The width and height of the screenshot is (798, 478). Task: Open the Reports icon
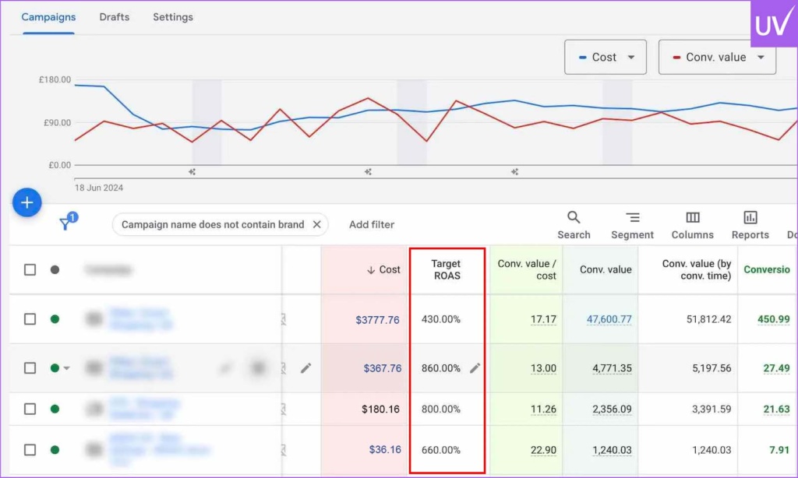pos(750,218)
